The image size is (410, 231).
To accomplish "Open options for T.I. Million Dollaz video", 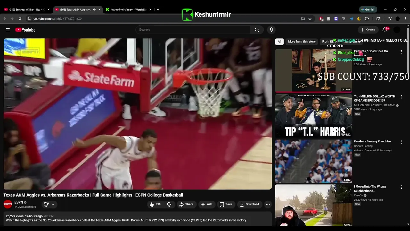I will (402, 97).
